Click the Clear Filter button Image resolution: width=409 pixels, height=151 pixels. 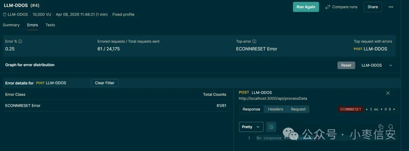coord(105,83)
